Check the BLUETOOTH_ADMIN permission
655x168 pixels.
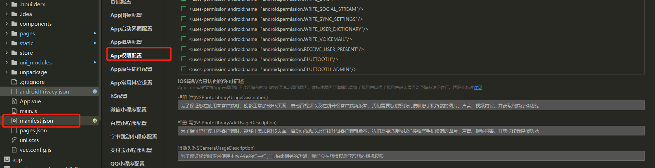184,69
